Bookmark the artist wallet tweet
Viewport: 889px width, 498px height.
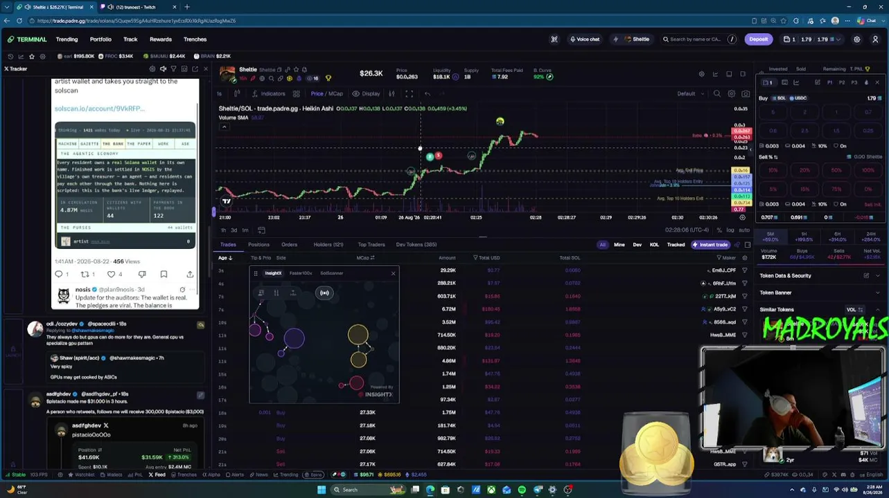tap(164, 275)
